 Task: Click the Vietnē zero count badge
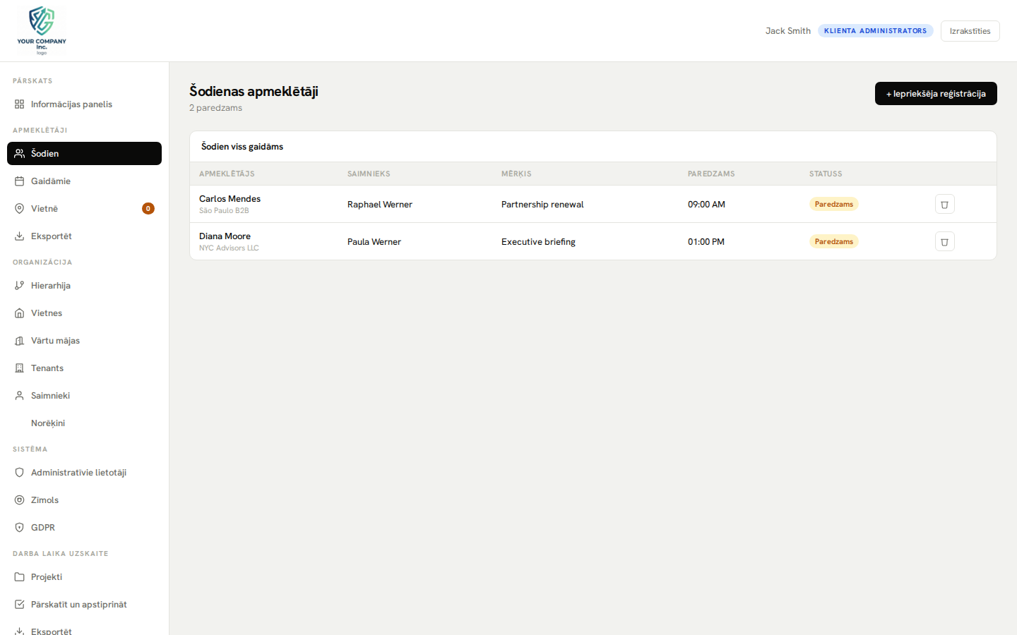coord(148,209)
